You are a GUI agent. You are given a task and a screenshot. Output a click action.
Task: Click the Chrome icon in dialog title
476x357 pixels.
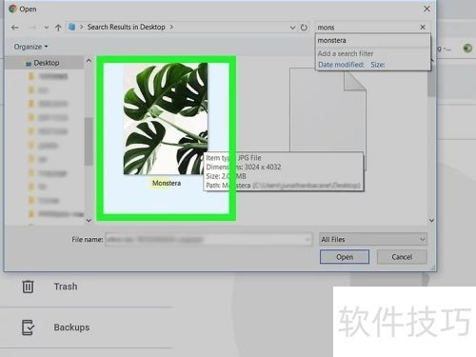pyautogui.click(x=13, y=9)
